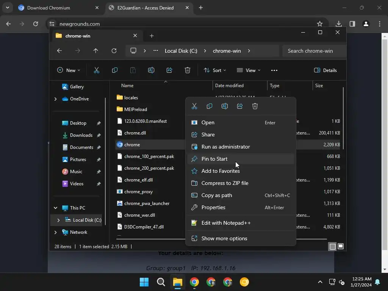The width and height of the screenshot is (388, 291).
Task: Choose Add to Favorites
Action: (x=241, y=171)
